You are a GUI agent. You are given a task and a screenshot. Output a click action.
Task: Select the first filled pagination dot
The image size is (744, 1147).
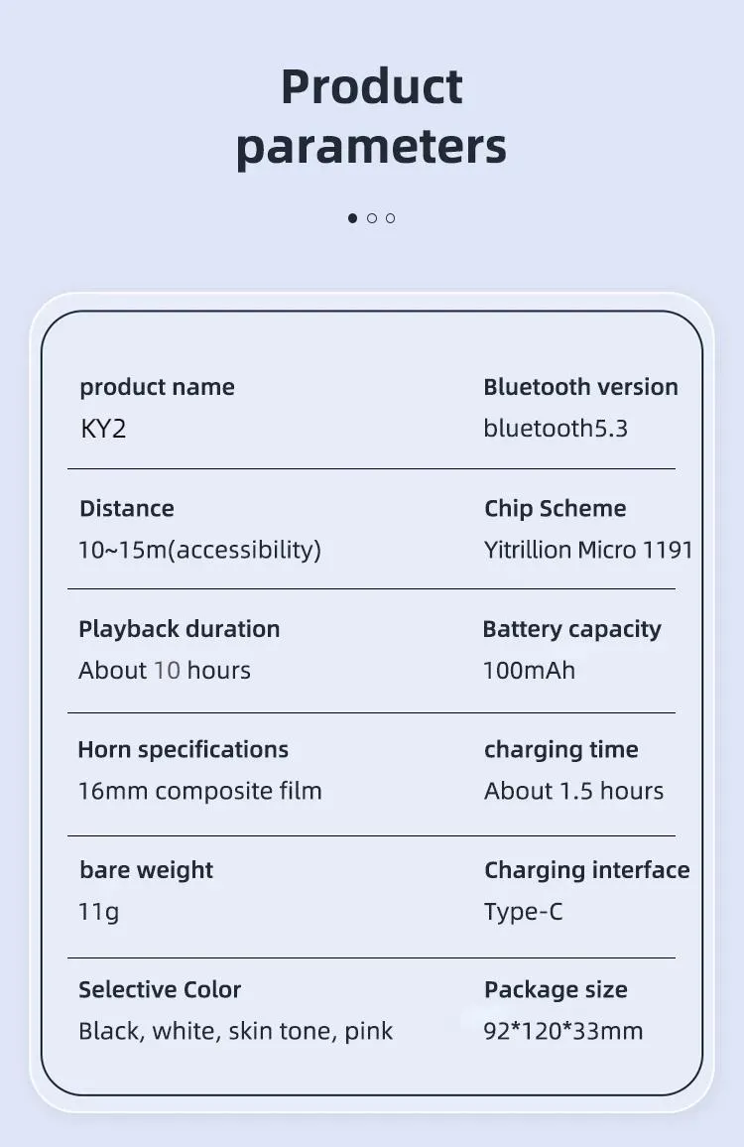(352, 218)
